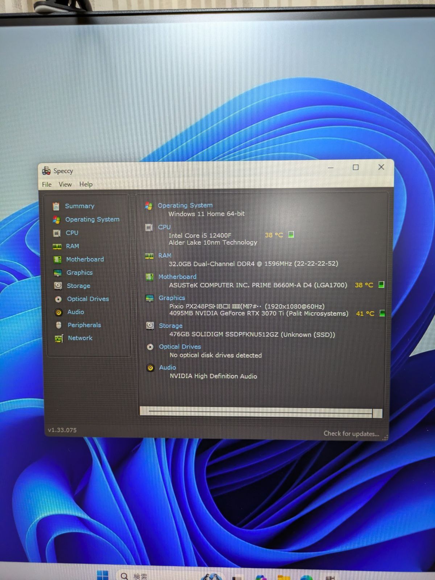
Task: Go to Storage in the sidebar
Action: [x=78, y=286]
